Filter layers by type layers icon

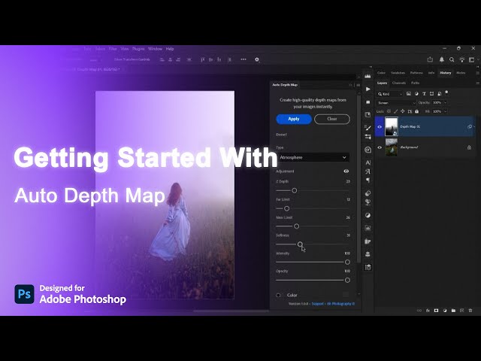click(424, 93)
